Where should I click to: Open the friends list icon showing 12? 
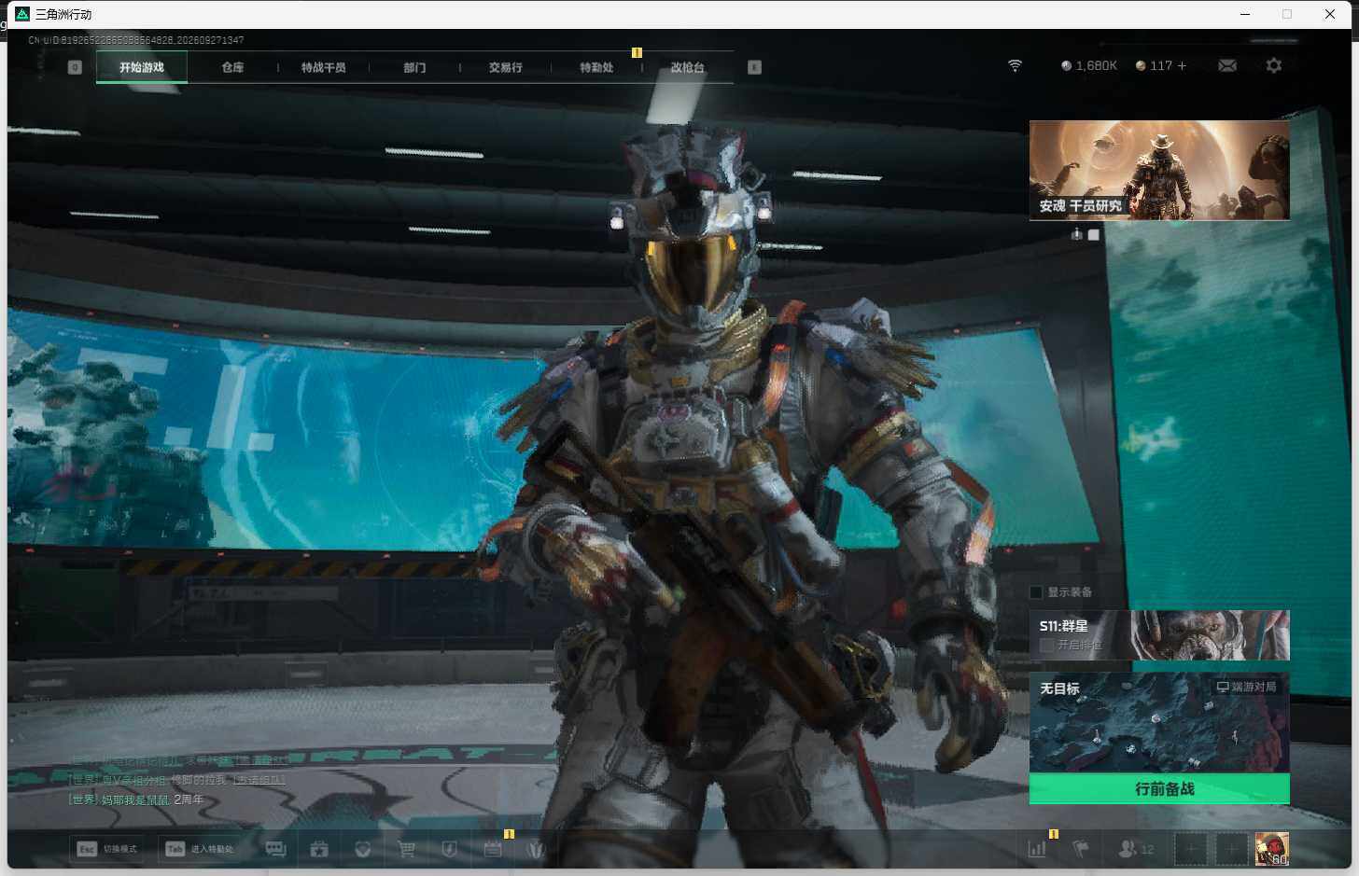tap(1136, 849)
